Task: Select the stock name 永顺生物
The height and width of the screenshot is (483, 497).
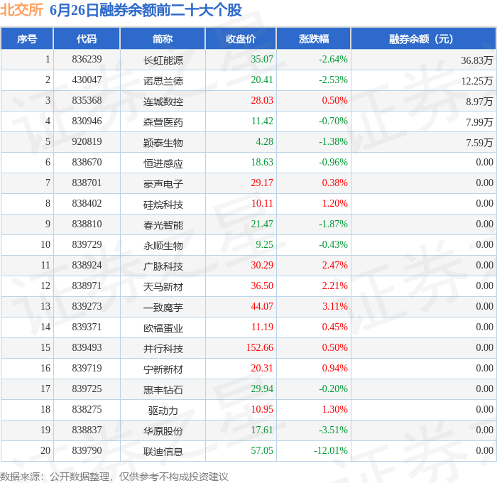Action: click(x=163, y=246)
